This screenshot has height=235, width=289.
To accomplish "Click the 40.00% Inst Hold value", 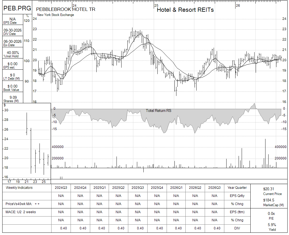I will (13, 53).
